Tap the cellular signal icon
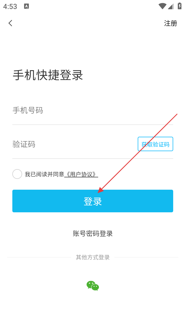 click(171, 6)
